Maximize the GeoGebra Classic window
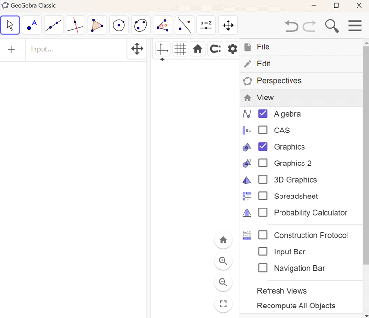Viewport: 369px width, 318px height. coord(336,5)
